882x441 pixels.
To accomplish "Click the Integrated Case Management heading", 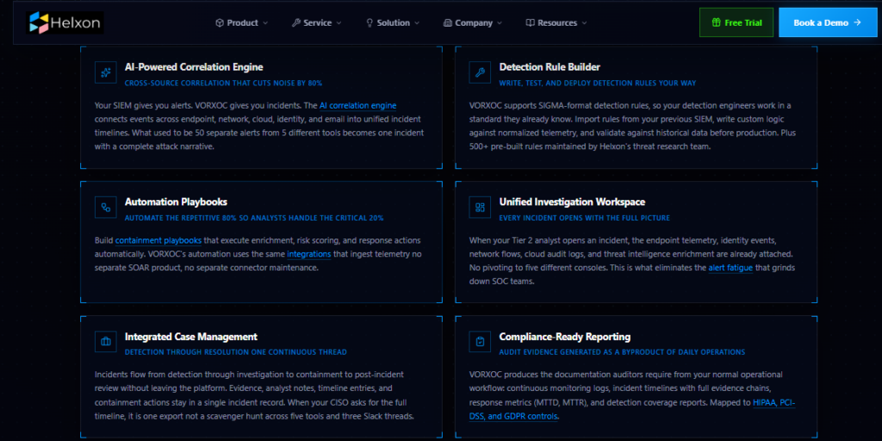I will (191, 337).
